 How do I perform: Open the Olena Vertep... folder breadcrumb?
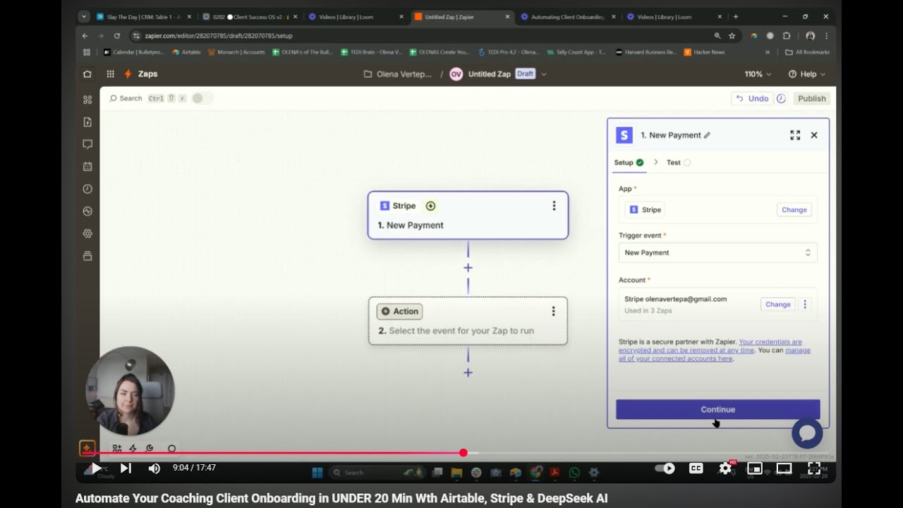click(398, 74)
